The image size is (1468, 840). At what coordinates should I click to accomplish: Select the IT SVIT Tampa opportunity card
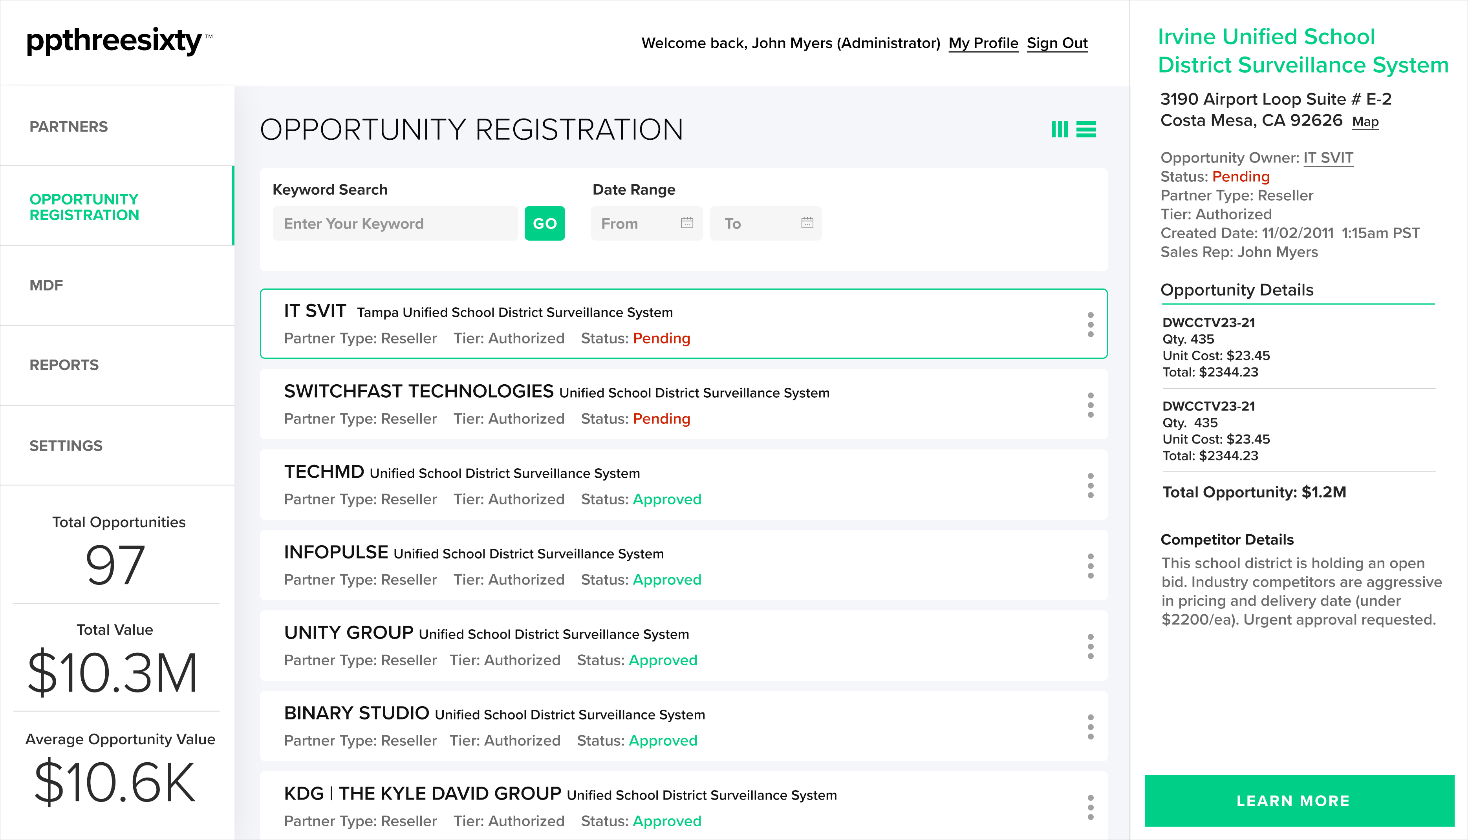click(x=684, y=324)
